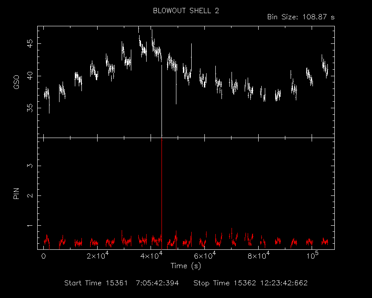Click the time axis label 6×10^4
Screen dimensions: 372x298
click(205, 255)
